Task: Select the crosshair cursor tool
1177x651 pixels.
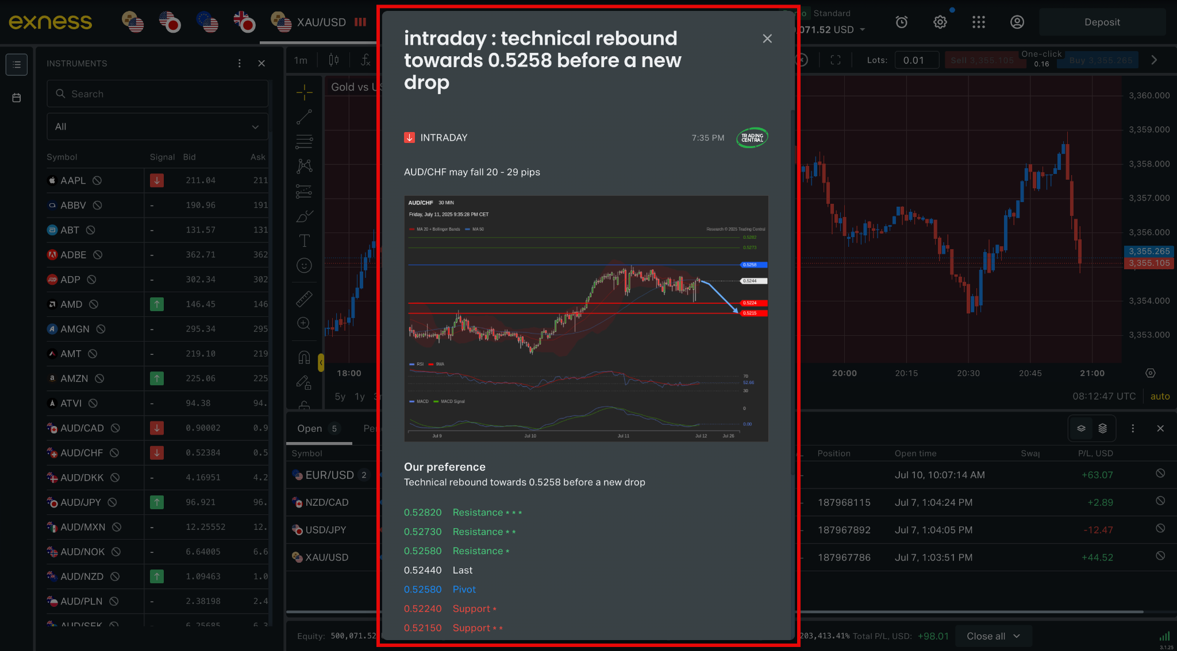Action: pyautogui.click(x=305, y=92)
